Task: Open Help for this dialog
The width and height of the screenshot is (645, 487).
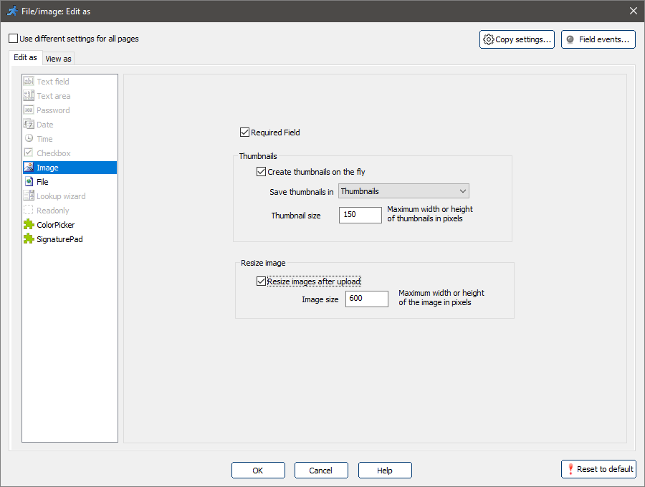Action: click(x=385, y=471)
